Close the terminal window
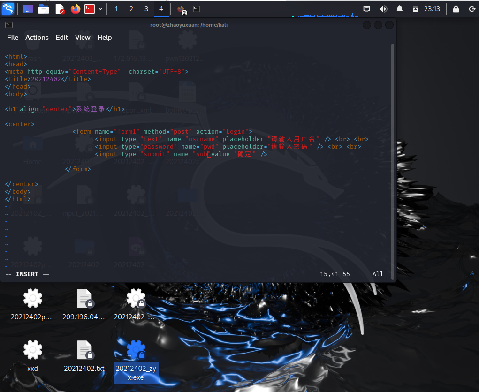Screen dimensions: 479x392 pyautogui.click(x=389, y=25)
